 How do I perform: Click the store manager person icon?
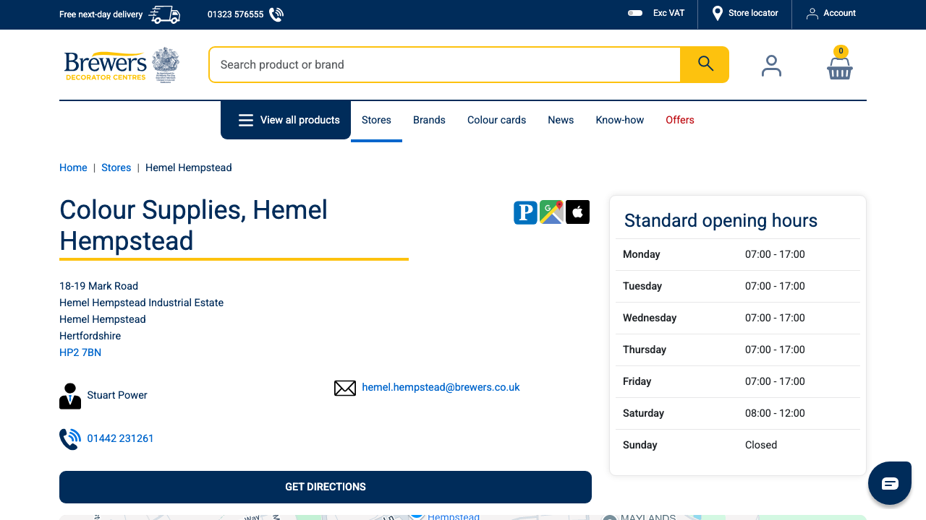70,396
